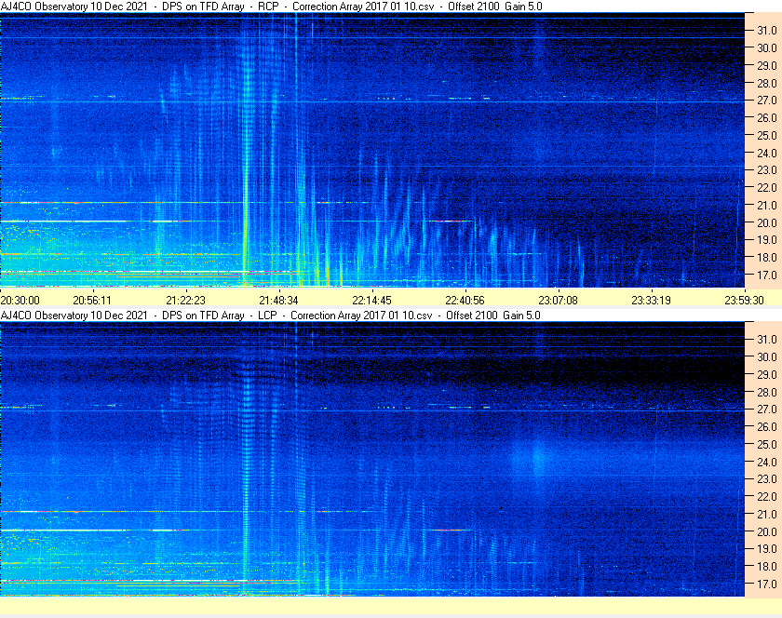The height and width of the screenshot is (618, 782).
Task: Select the 20:56:11 time axis label
Action: 92,301
